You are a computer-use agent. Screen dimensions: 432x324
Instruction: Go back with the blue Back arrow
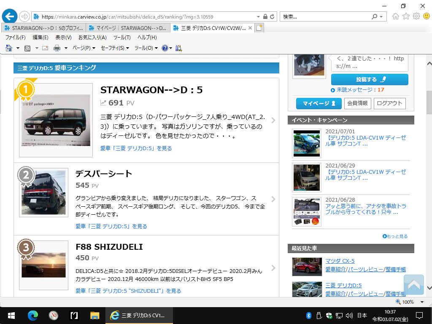click(x=10, y=16)
